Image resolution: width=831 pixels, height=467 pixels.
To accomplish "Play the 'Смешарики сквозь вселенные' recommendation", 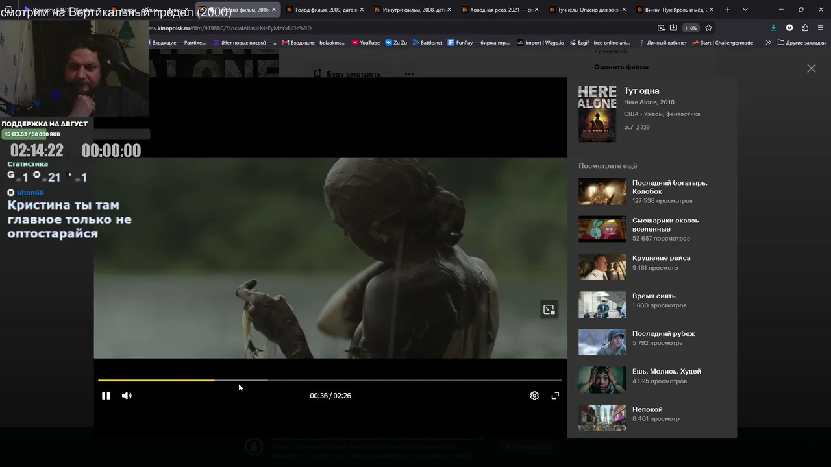I will pyautogui.click(x=602, y=229).
